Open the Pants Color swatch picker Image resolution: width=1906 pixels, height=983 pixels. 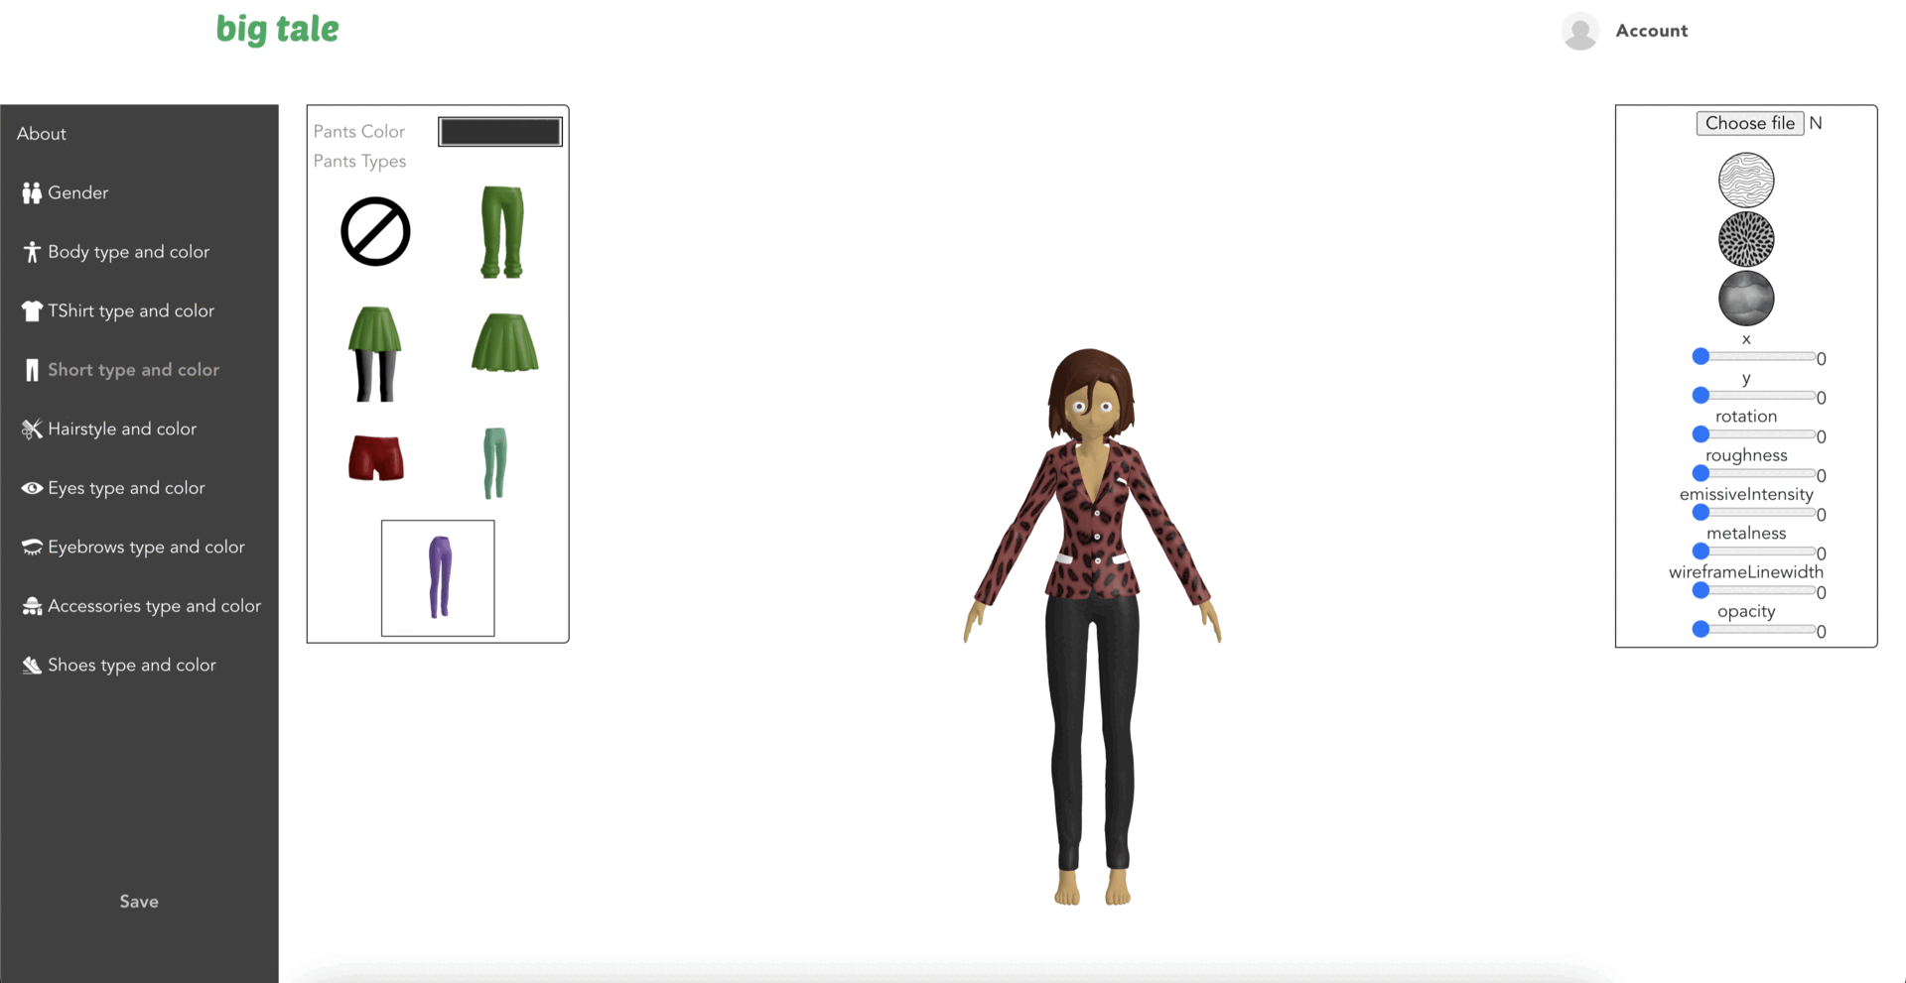pos(500,132)
